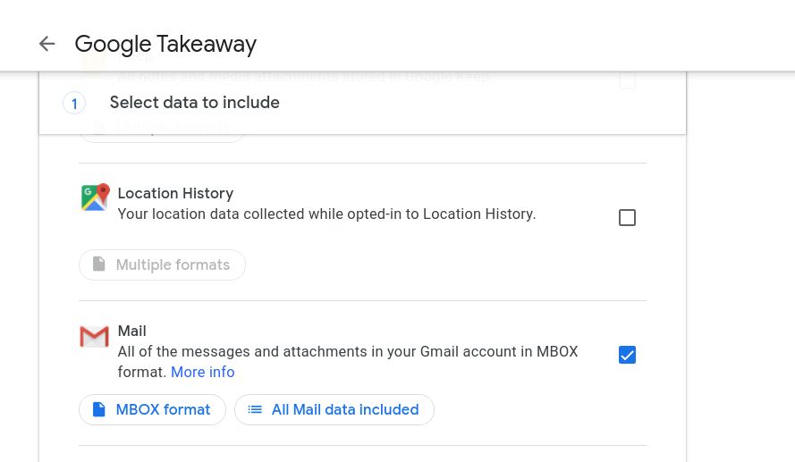The width and height of the screenshot is (795, 462).
Task: Click the partially hidden Multiple formats button below header
Action: [x=162, y=139]
